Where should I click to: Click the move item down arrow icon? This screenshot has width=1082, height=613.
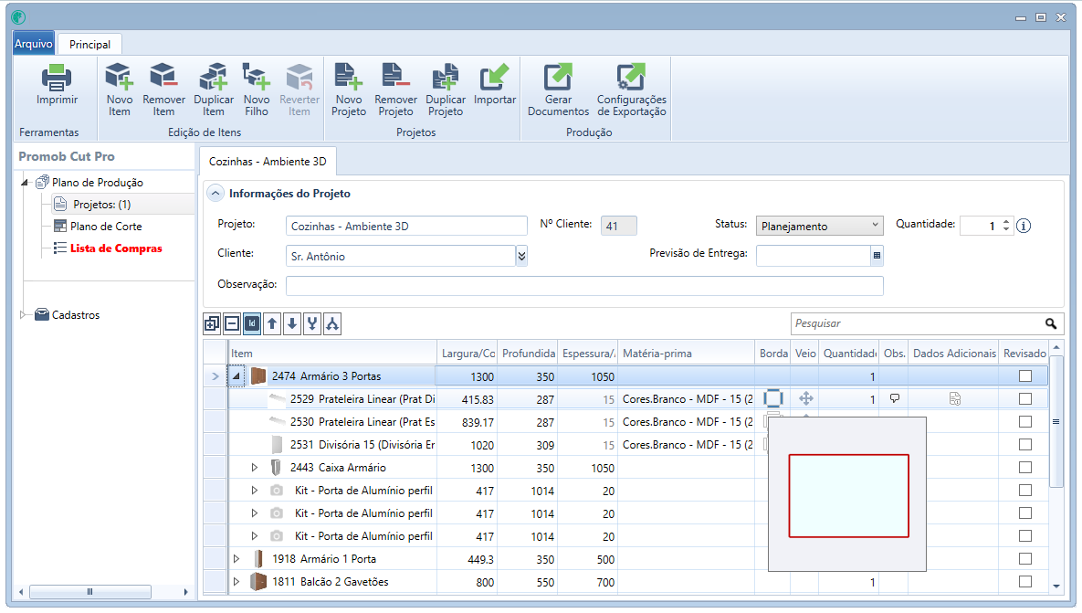click(292, 323)
